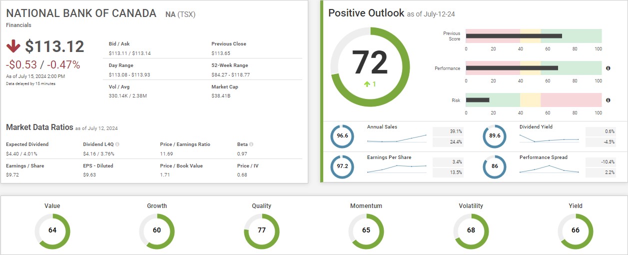Select the -$0.53 / -0.47% change value
Viewport: 628px width, 255px height.
click(43, 64)
